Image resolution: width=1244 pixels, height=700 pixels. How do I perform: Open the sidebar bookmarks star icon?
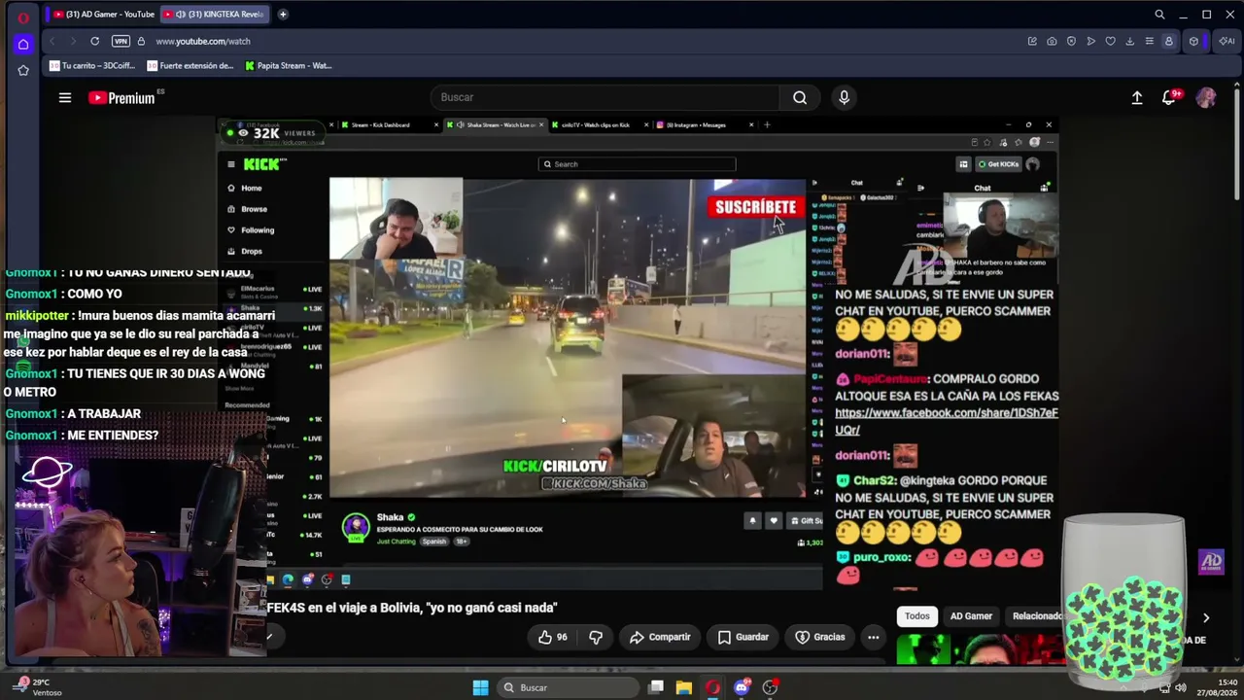23,70
